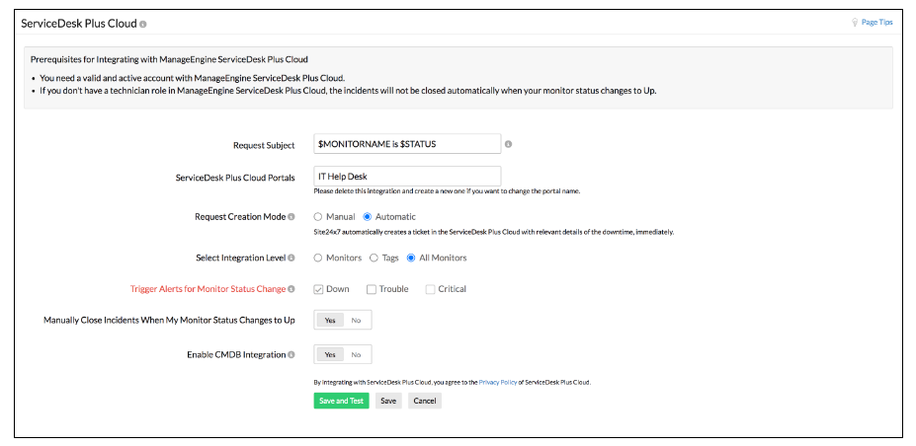Set Manually Close Incidents to No
This screenshot has height=446, width=916.
[357, 320]
